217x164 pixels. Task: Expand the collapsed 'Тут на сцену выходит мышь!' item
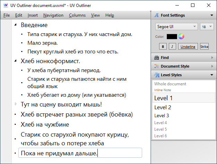15,104
